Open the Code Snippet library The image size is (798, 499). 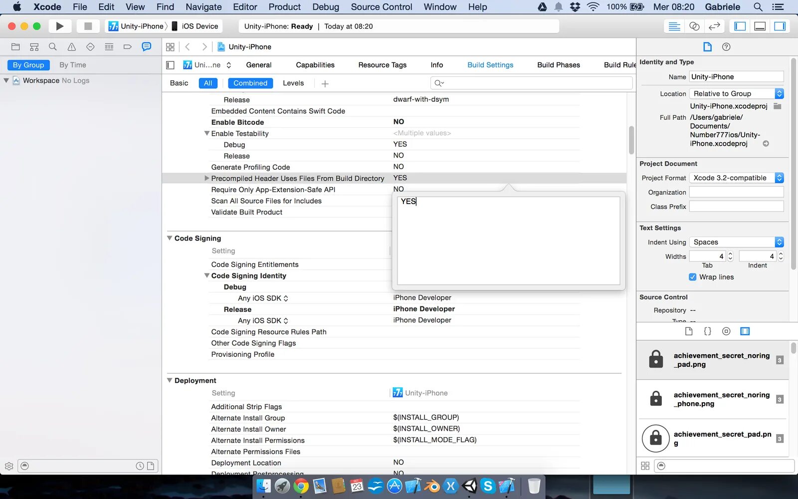pos(707,331)
